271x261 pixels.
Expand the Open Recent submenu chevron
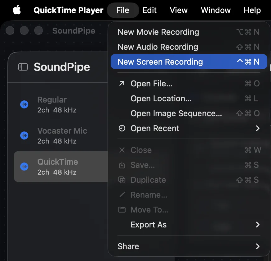pos(258,128)
